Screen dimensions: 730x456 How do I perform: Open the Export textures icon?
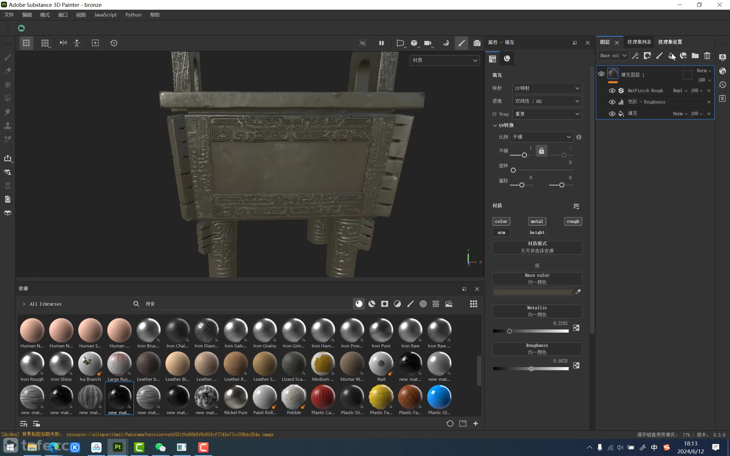[8, 158]
